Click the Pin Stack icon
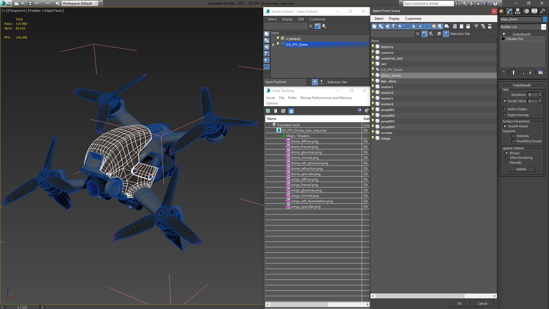549x309 pixels. (x=504, y=72)
